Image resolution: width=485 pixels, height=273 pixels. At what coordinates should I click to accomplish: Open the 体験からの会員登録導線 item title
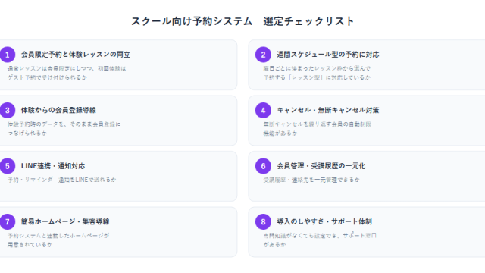[58, 110]
